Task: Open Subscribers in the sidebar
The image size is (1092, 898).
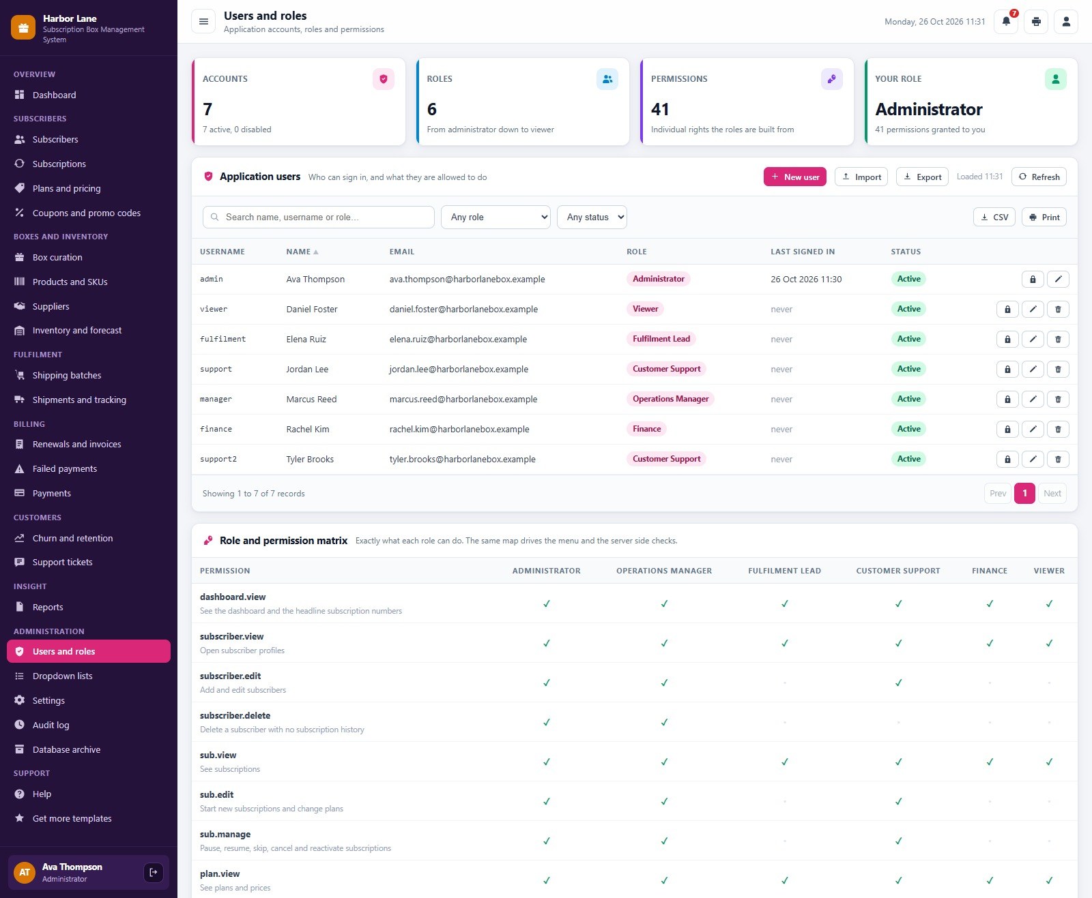Action: point(89,139)
